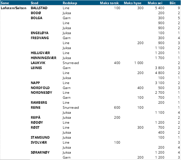Click the 1 000 Maks hyse value

click(x=139, y=63)
